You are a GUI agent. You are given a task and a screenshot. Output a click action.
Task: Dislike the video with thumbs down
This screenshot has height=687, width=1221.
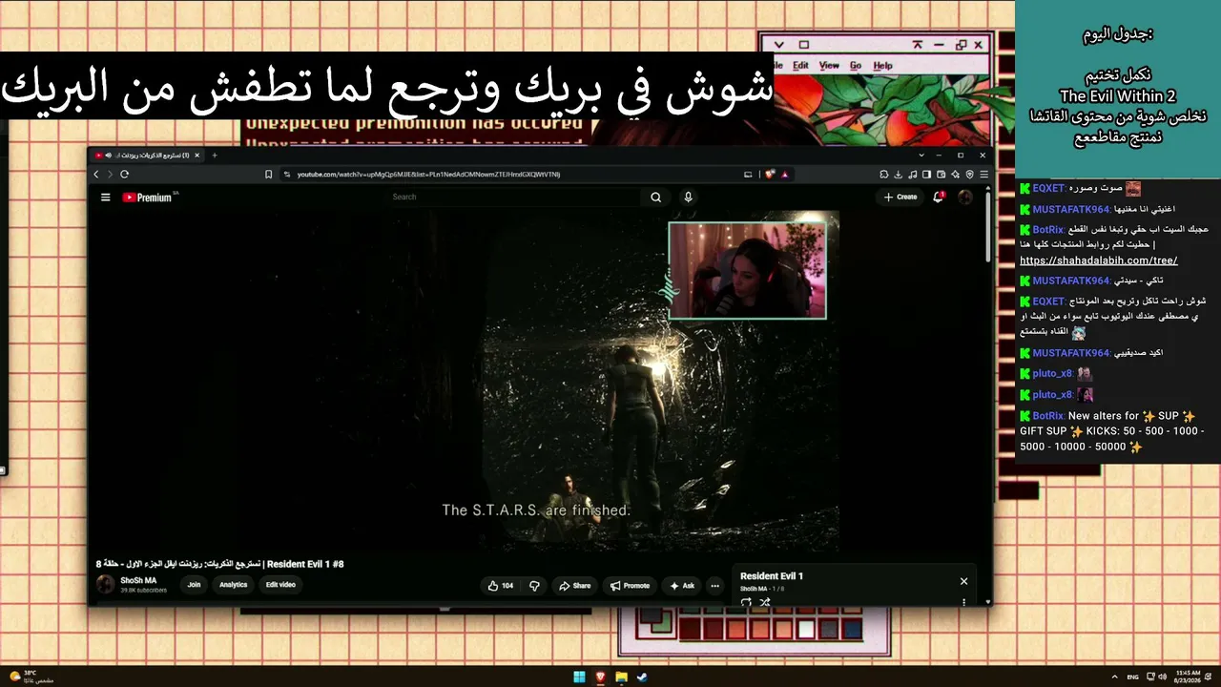tap(534, 586)
